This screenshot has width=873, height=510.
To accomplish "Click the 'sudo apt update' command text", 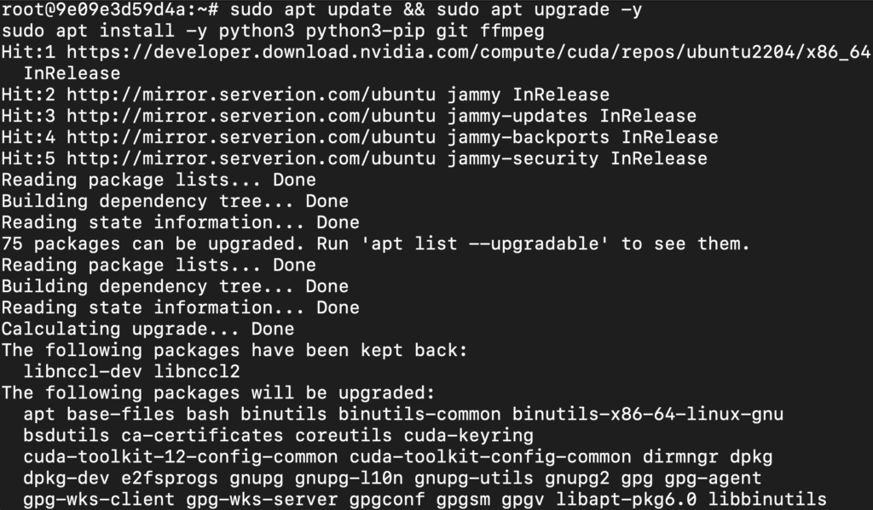I will click(x=310, y=10).
